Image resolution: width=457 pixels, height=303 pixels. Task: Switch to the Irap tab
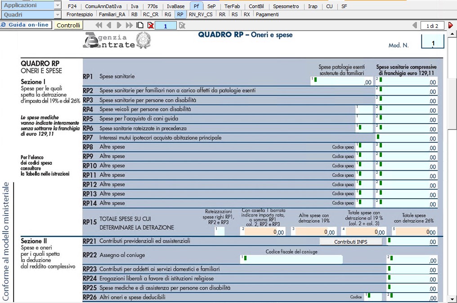pyautogui.click(x=313, y=6)
